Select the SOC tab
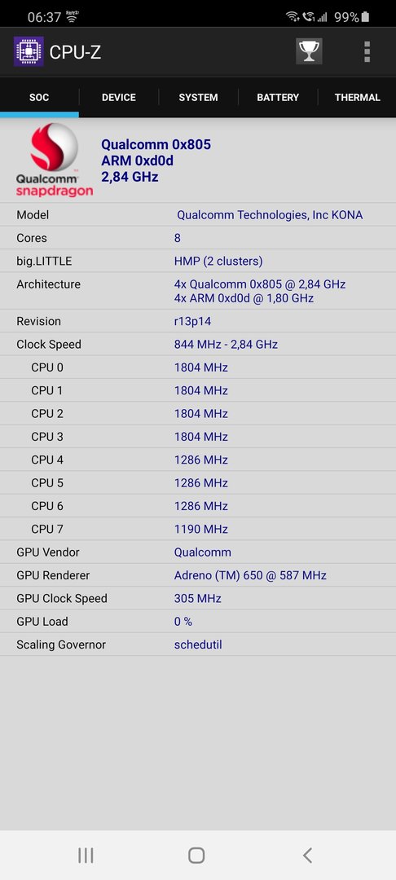Image resolution: width=396 pixels, height=880 pixels. (x=39, y=97)
